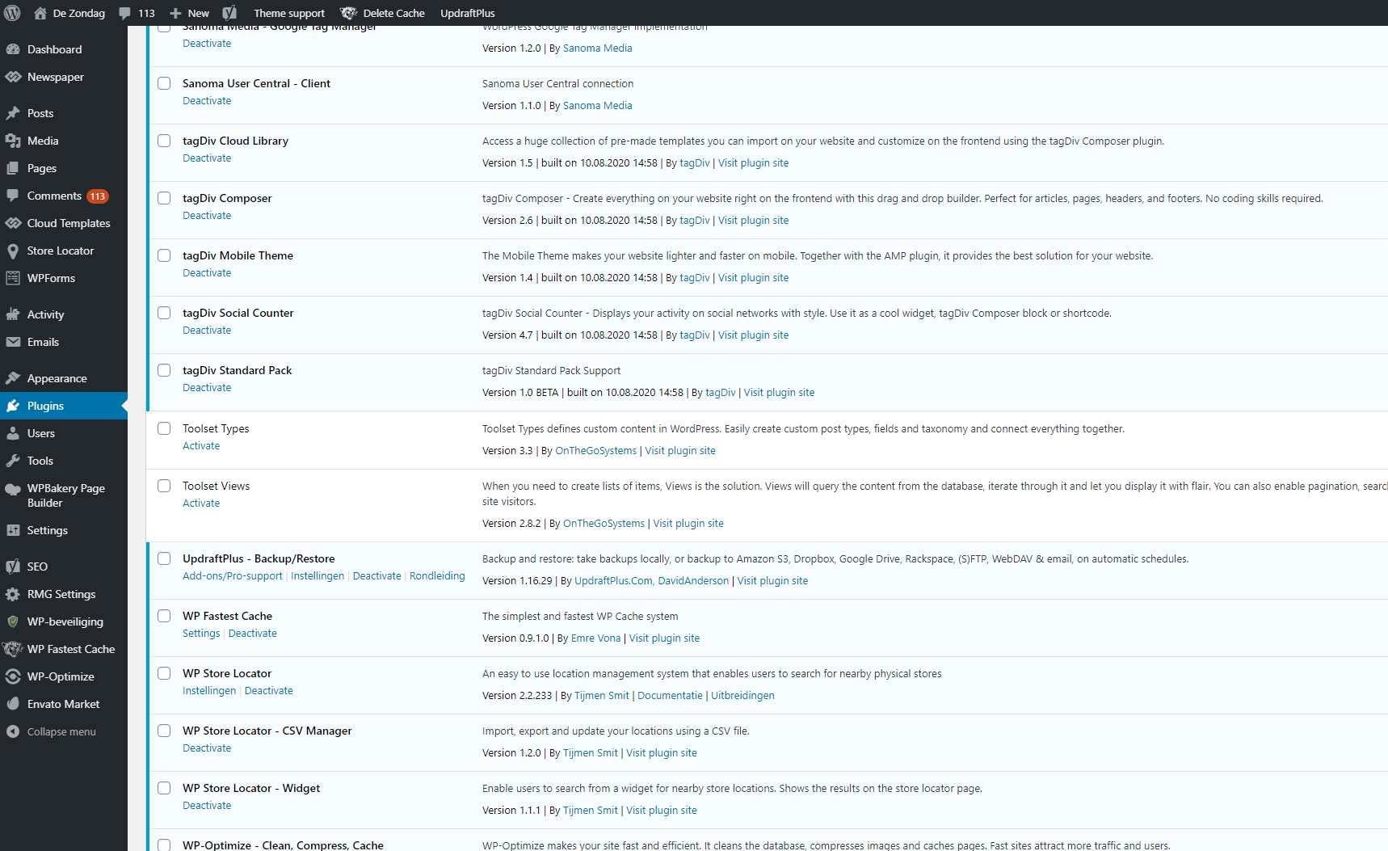Image resolution: width=1388 pixels, height=851 pixels.
Task: Click the plus icon for New content
Action: (175, 13)
